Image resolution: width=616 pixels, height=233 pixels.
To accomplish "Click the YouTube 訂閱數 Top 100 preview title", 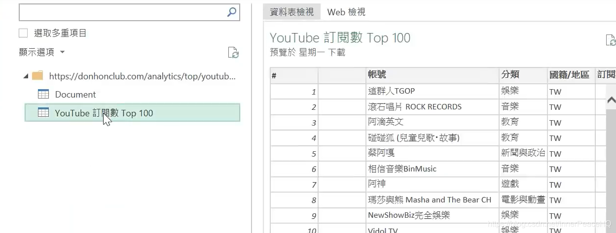I will (x=340, y=38).
